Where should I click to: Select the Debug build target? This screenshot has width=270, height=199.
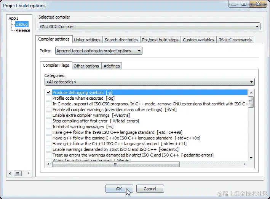pos(22,24)
